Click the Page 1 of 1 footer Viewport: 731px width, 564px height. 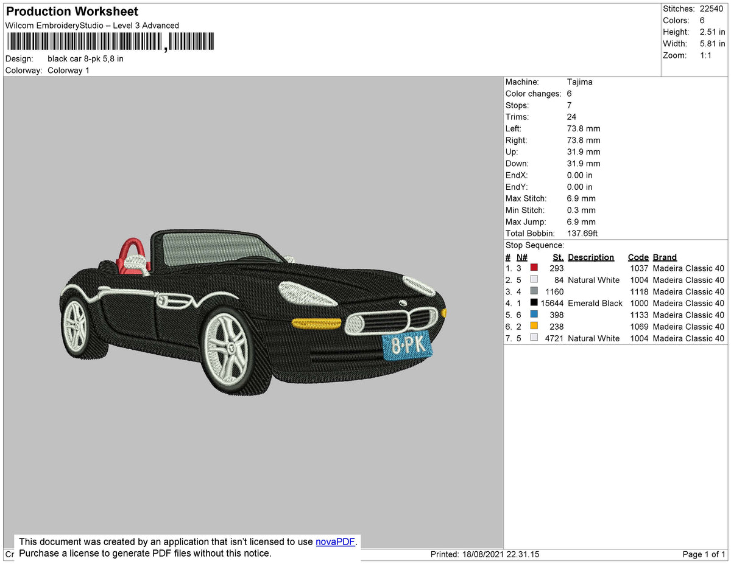(704, 554)
